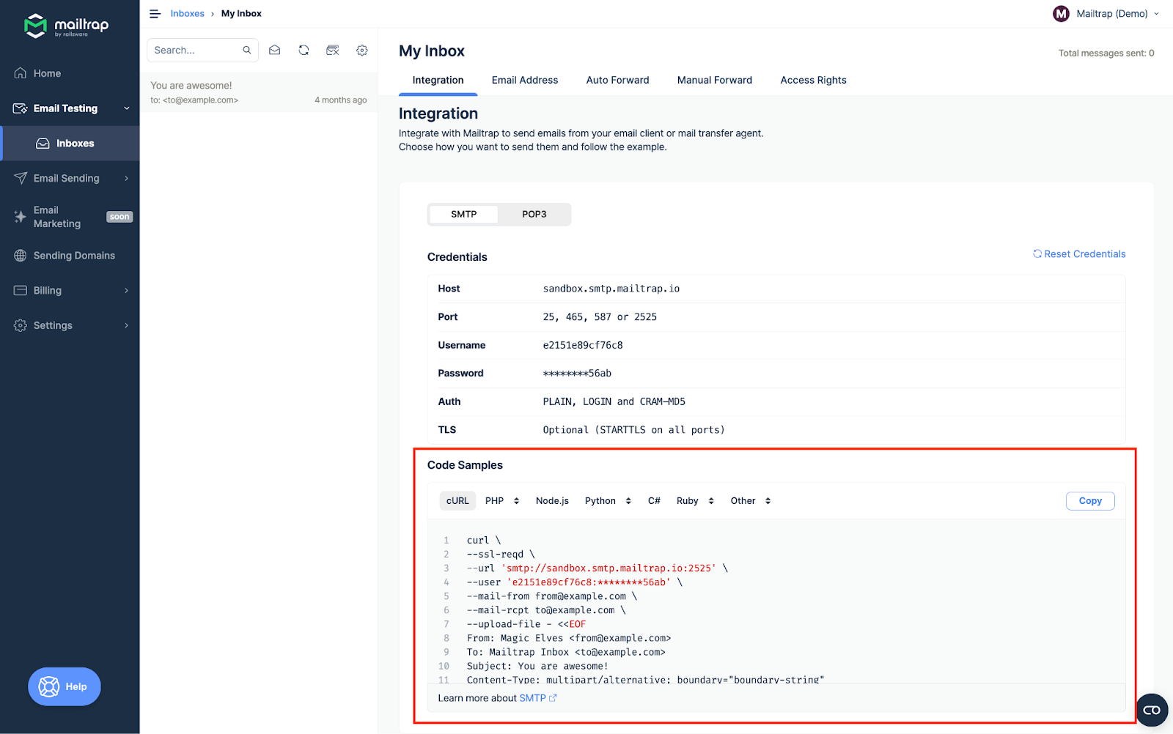The image size is (1173, 734).
Task: Click the search magnifier icon
Action: point(247,51)
